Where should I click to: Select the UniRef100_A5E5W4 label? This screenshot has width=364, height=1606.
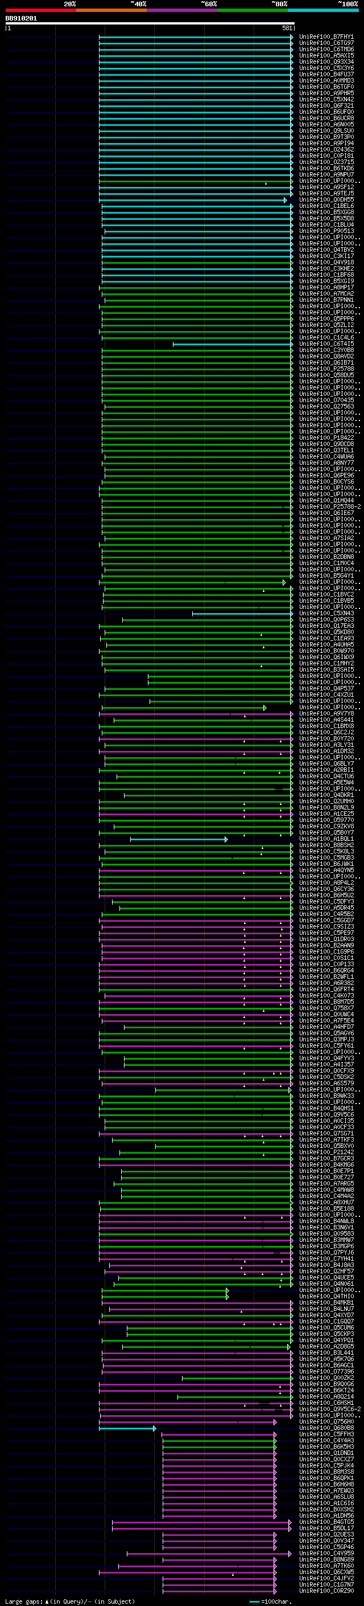(x=326, y=782)
